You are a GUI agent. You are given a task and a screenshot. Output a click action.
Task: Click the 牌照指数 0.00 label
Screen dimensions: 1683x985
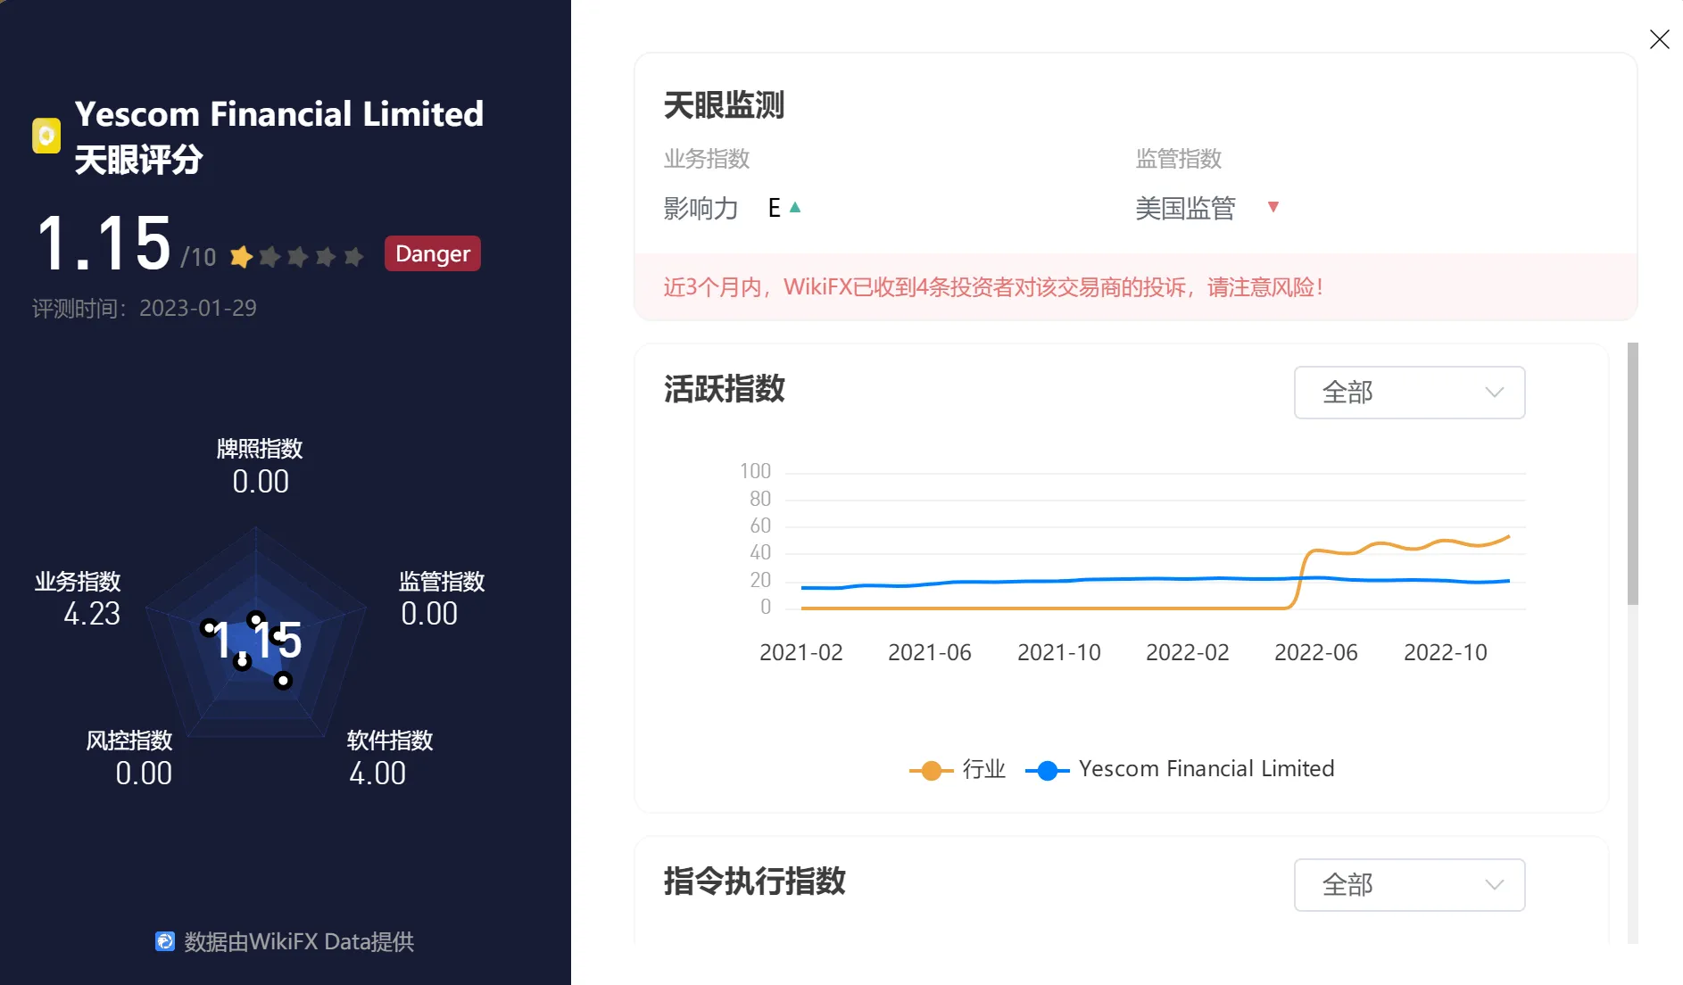(260, 467)
